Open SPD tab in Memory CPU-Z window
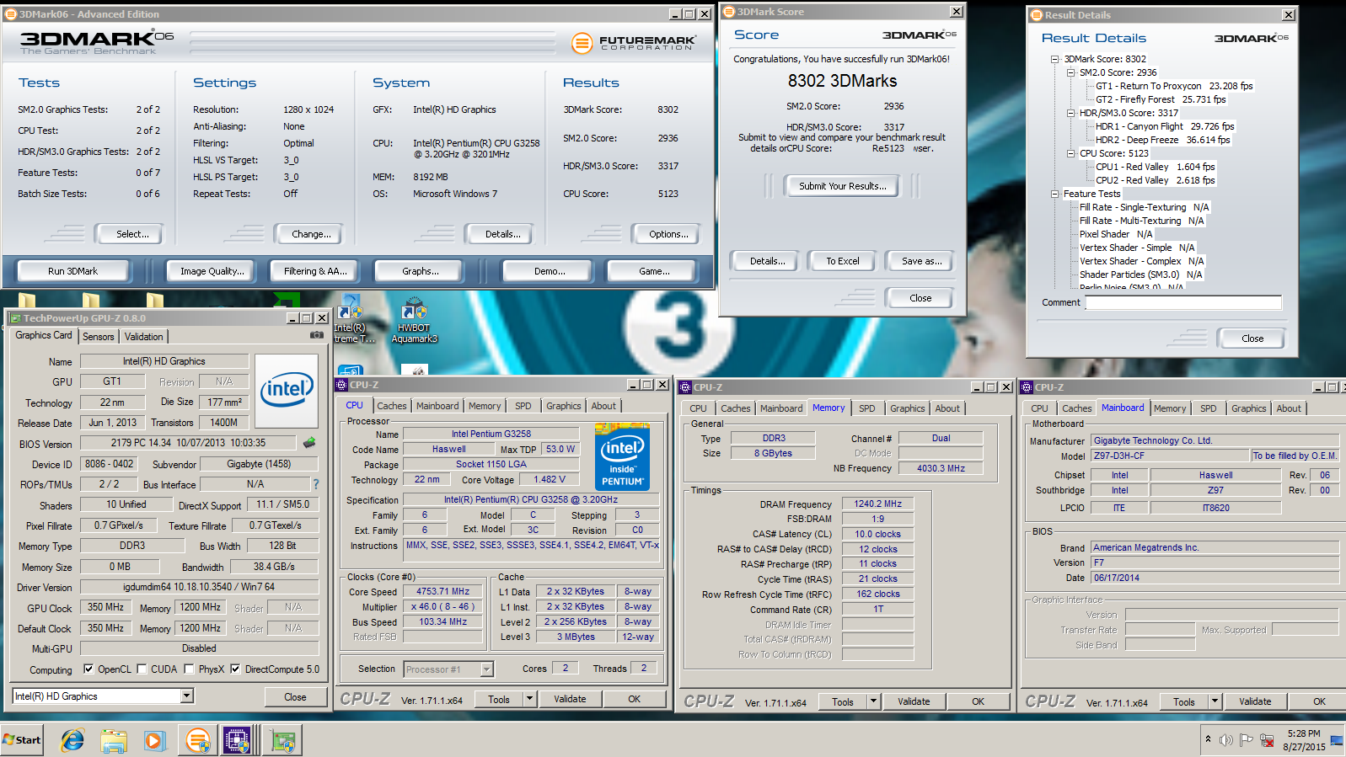This screenshot has width=1346, height=757. point(867,408)
